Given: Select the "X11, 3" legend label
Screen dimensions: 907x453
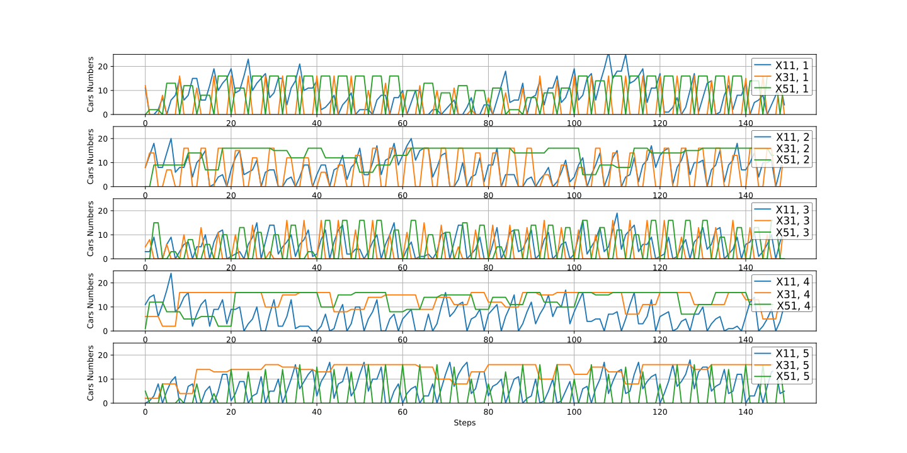Looking at the screenshot, I should [x=792, y=209].
